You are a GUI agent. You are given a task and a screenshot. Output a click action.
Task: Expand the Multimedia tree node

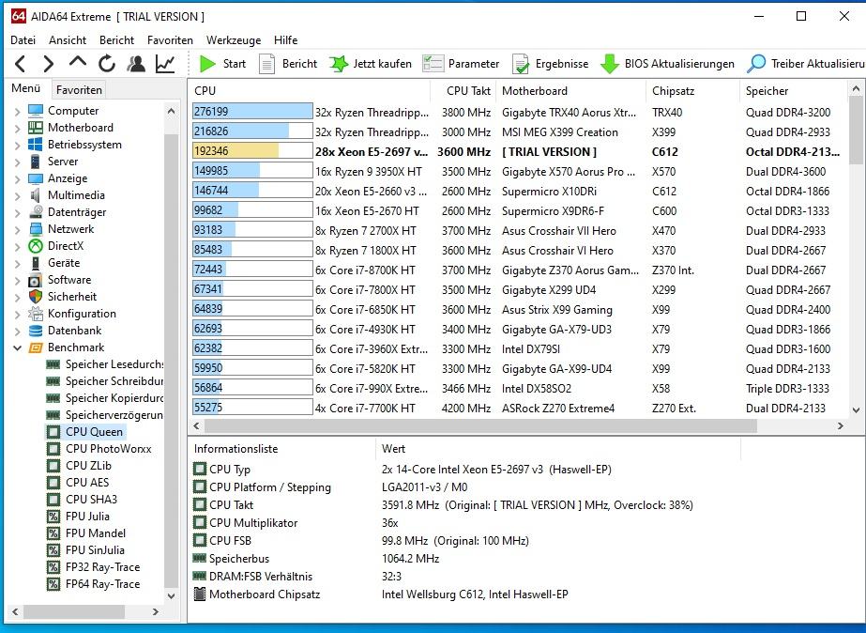coord(17,195)
